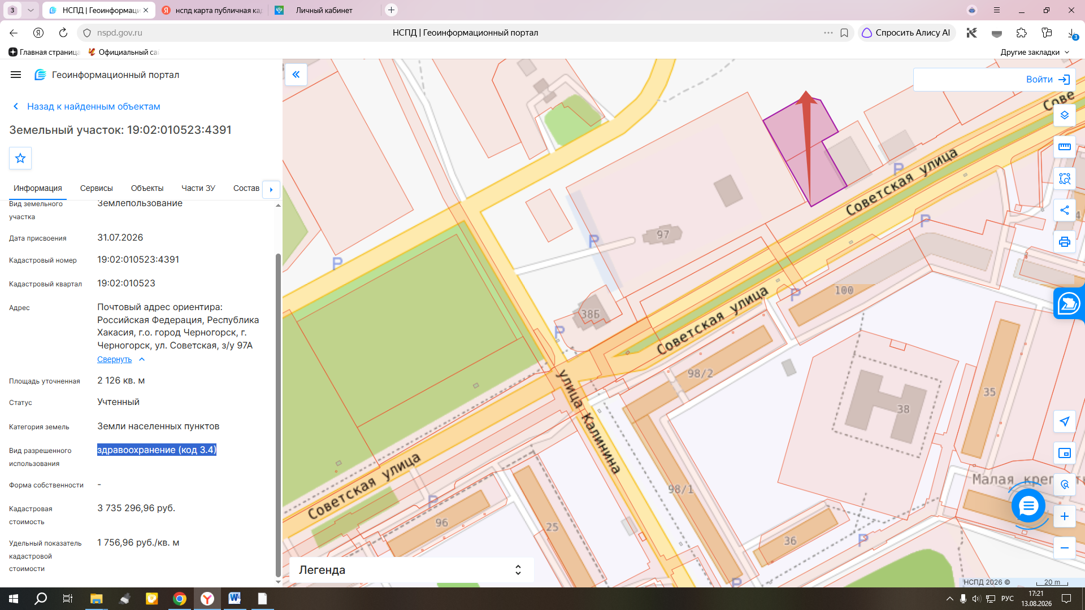
Task: Activate area search selection tool
Action: (x=1065, y=178)
